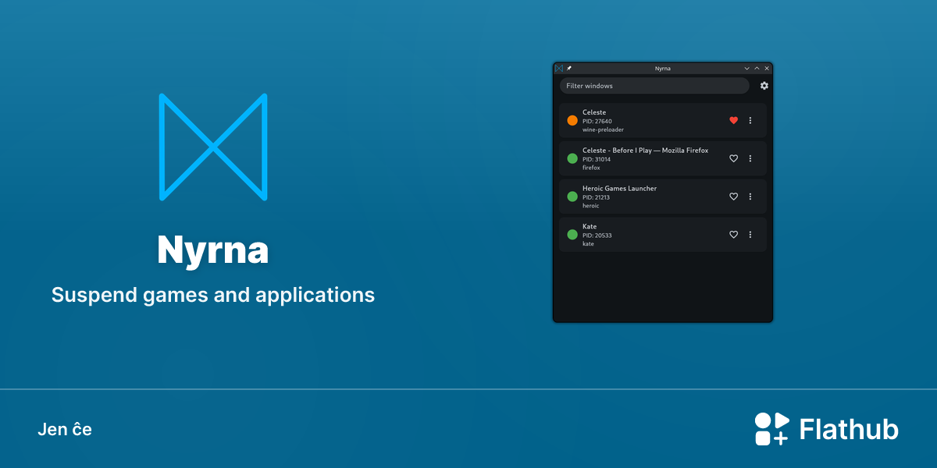Click the orange status dot for Celeste
The image size is (937, 468).
572,120
